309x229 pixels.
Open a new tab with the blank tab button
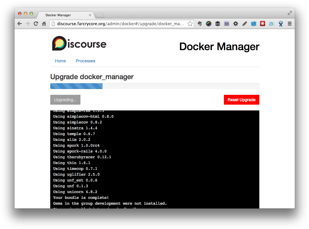tap(100, 15)
